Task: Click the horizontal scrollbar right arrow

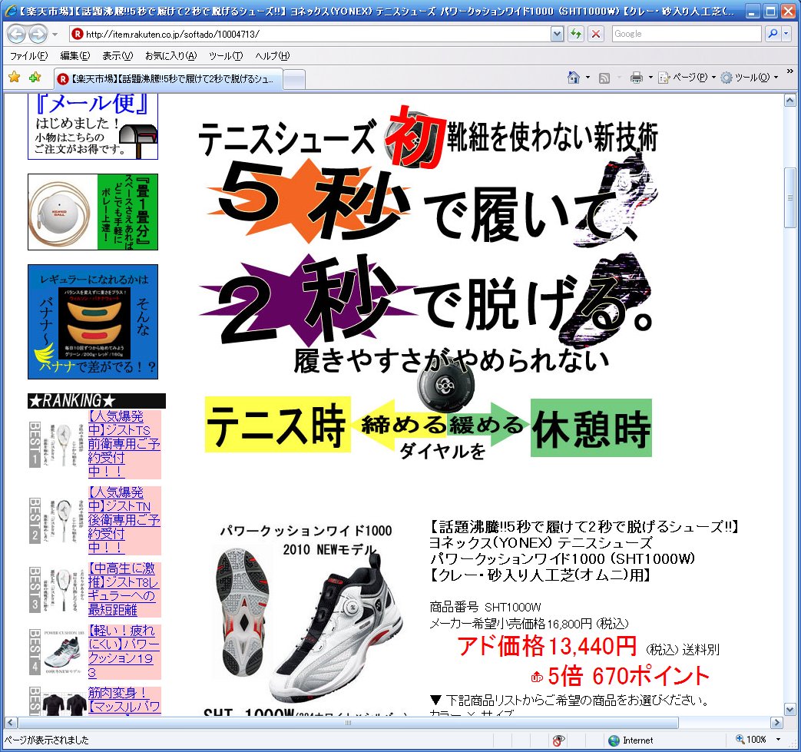Action: 777,722
